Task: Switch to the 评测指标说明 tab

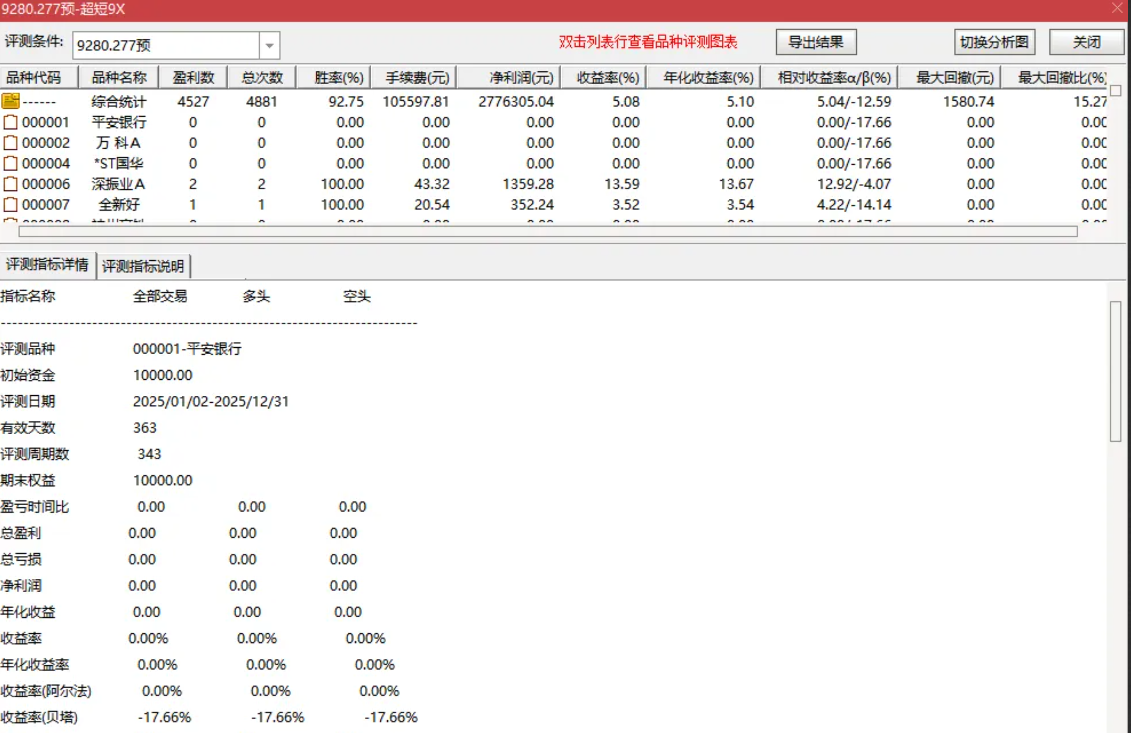Action: tap(144, 265)
